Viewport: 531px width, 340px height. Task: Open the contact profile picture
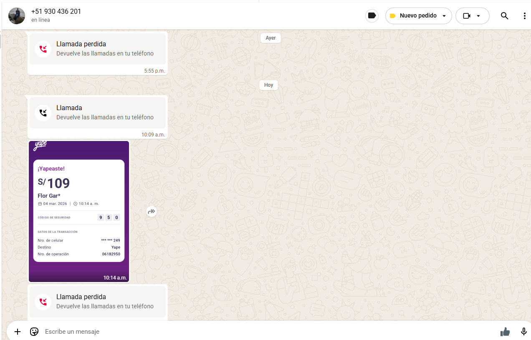17,16
